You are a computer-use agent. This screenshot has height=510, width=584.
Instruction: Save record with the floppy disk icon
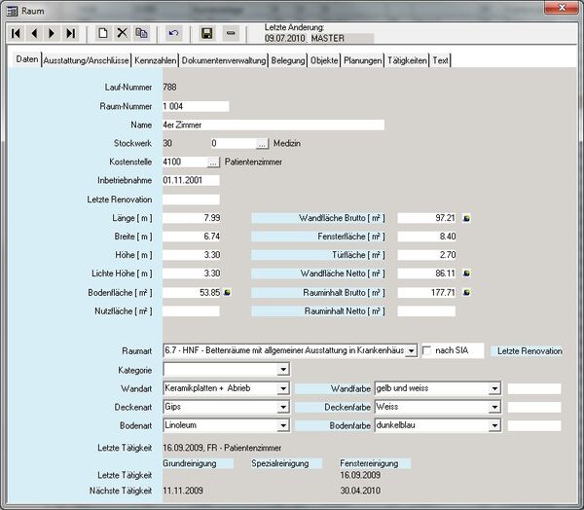point(206,33)
